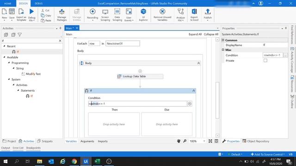
Task: Open the Imports panel tab
Action: (x=103, y=141)
